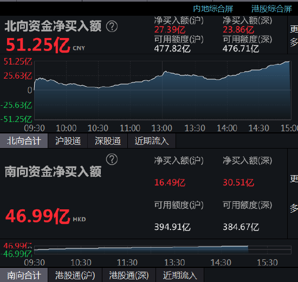
Task: Click southbound 净买入额(深) value 30.51亿
Action: pyautogui.click(x=238, y=182)
